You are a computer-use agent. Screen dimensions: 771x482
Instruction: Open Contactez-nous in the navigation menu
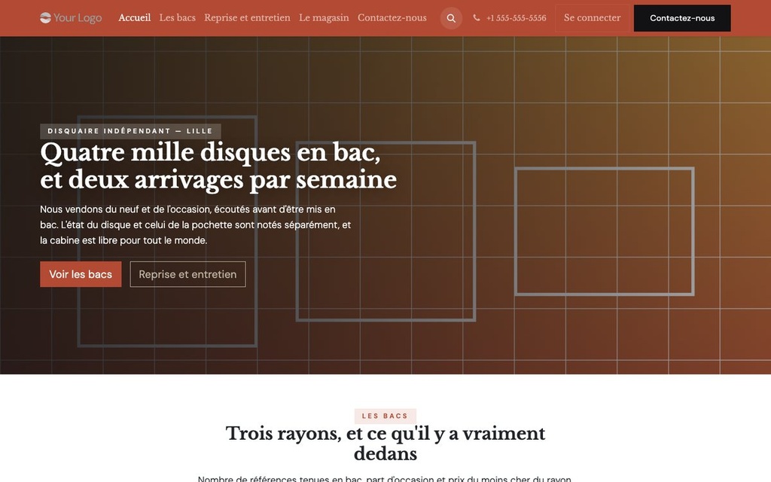[x=392, y=18]
